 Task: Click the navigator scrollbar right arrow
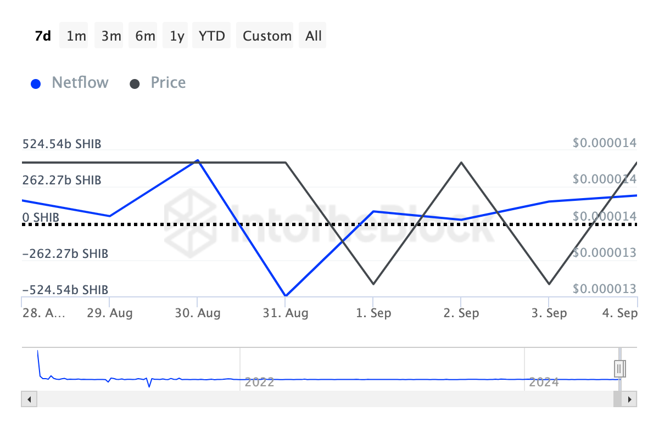click(x=629, y=399)
